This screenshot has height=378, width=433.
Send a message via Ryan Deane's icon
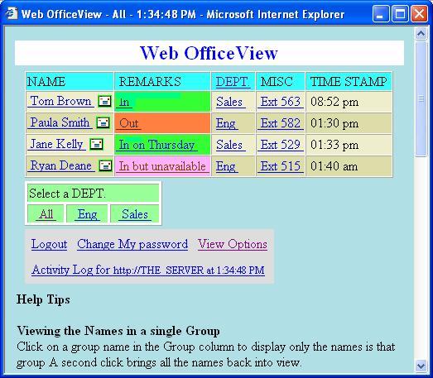point(105,165)
